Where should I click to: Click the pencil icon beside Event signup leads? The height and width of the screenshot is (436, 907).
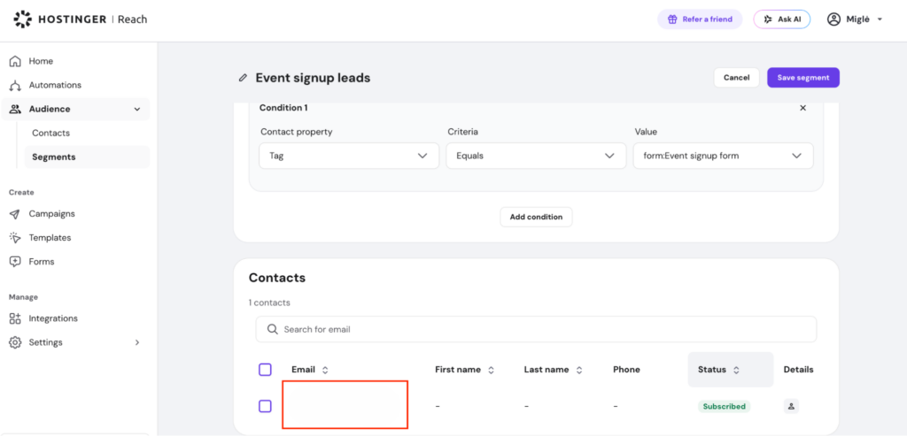tap(243, 78)
